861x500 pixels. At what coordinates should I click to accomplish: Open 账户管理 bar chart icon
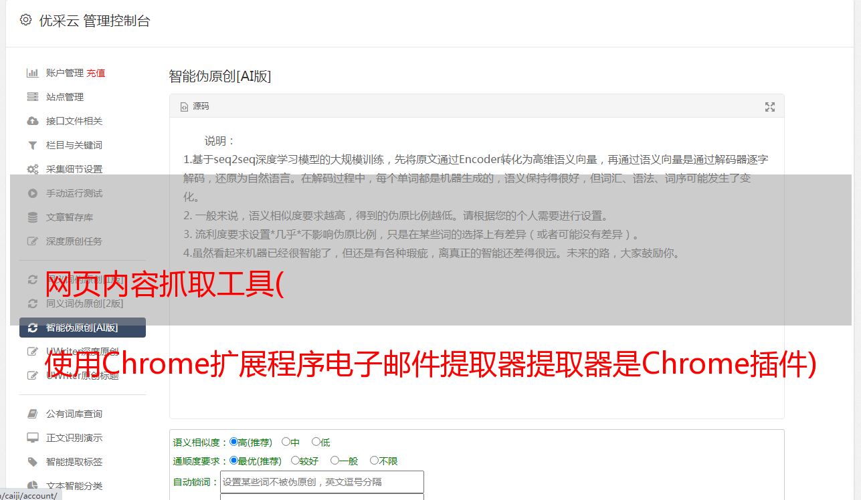click(x=32, y=73)
